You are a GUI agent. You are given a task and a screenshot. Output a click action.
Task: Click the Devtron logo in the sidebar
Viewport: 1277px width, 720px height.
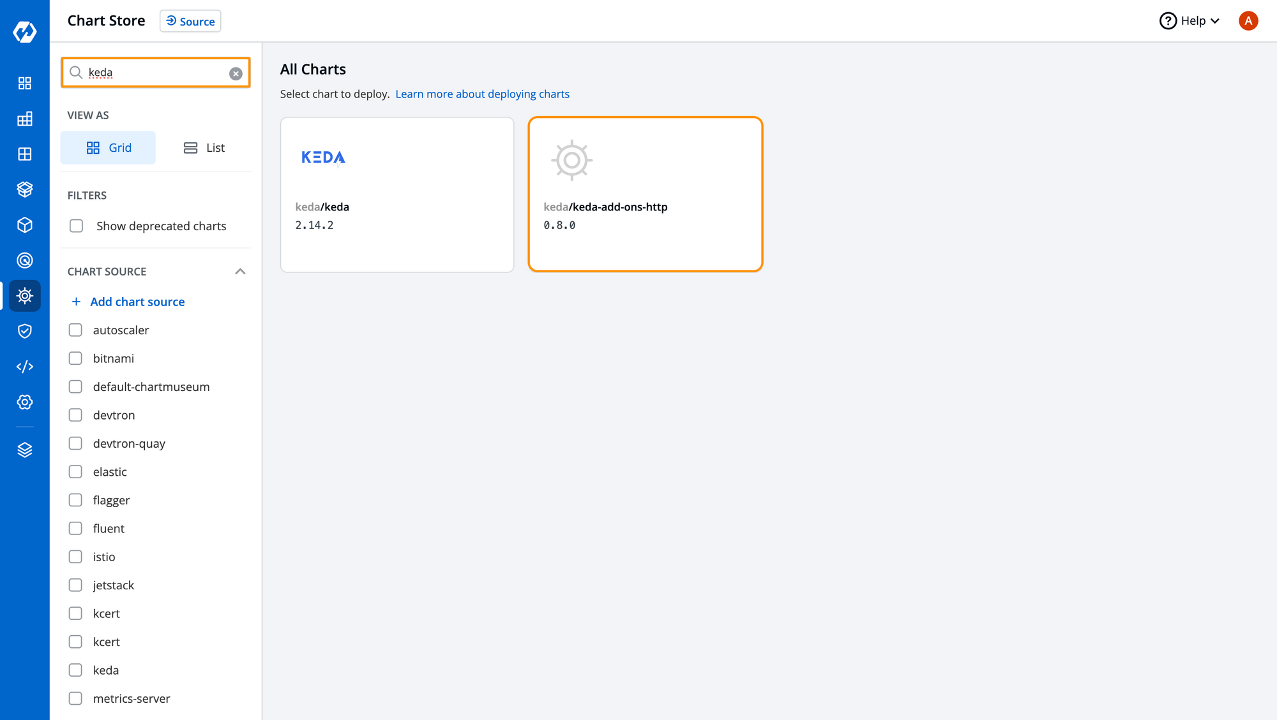(25, 32)
